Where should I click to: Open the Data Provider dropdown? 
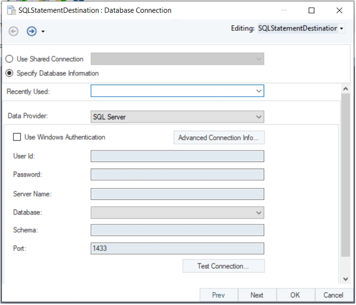pyautogui.click(x=258, y=116)
